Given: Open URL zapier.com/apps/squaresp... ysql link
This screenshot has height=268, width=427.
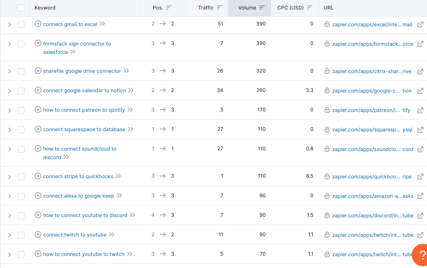Looking at the screenshot, I should coord(372,130).
